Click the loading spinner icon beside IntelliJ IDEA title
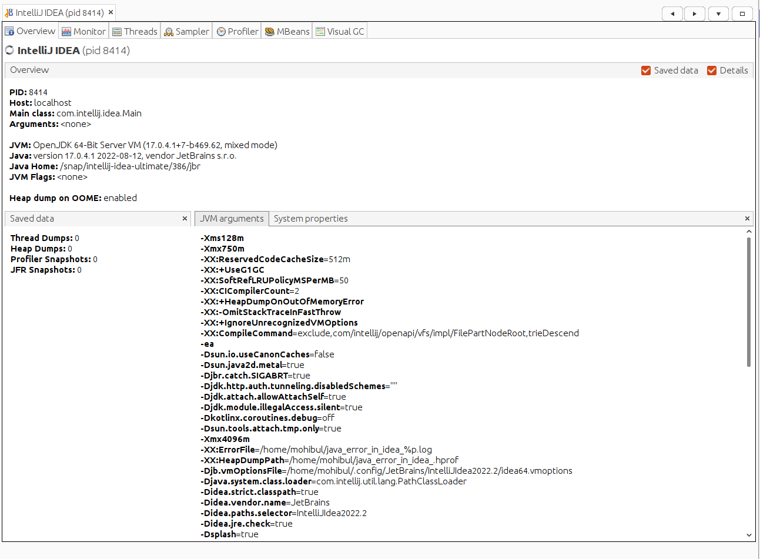 [x=9, y=51]
